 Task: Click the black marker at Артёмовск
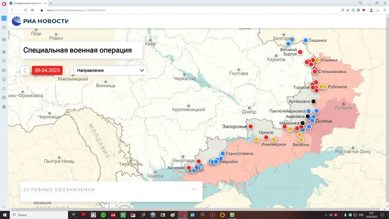(314, 101)
